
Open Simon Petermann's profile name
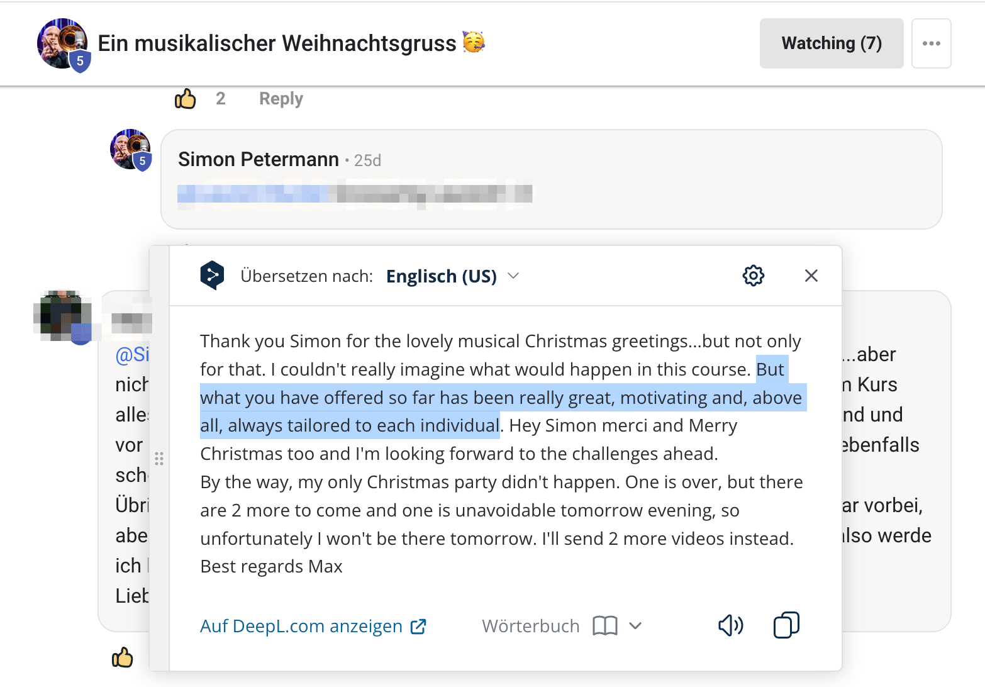coord(258,160)
